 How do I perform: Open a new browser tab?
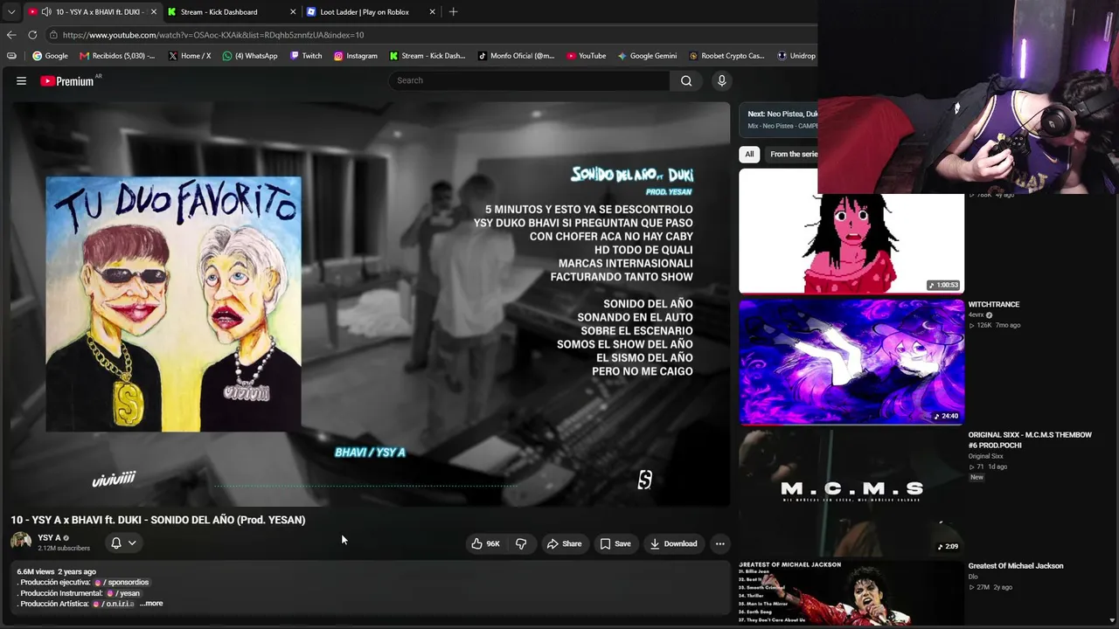pyautogui.click(x=453, y=12)
